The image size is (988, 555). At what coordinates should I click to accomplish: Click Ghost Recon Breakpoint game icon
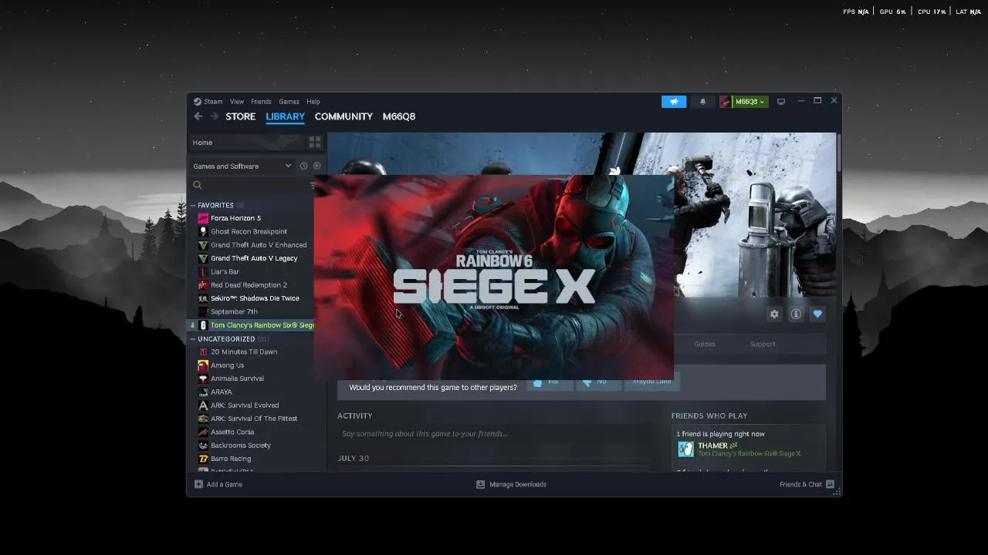pos(203,231)
